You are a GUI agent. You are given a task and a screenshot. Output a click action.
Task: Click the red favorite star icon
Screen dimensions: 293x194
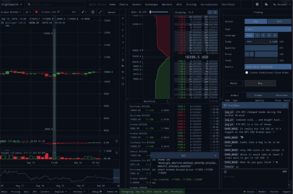(x=36, y=12)
